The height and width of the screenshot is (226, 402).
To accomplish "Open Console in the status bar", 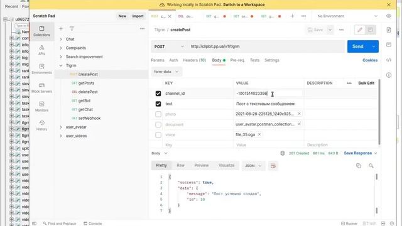I will (92, 223).
